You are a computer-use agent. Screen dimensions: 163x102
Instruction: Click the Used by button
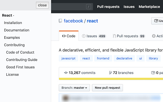tap(157, 21)
